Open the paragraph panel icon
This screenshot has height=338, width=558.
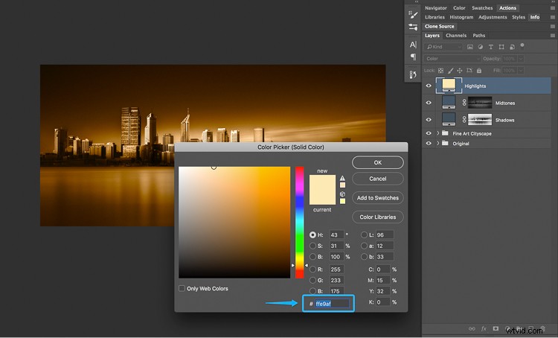(413, 57)
